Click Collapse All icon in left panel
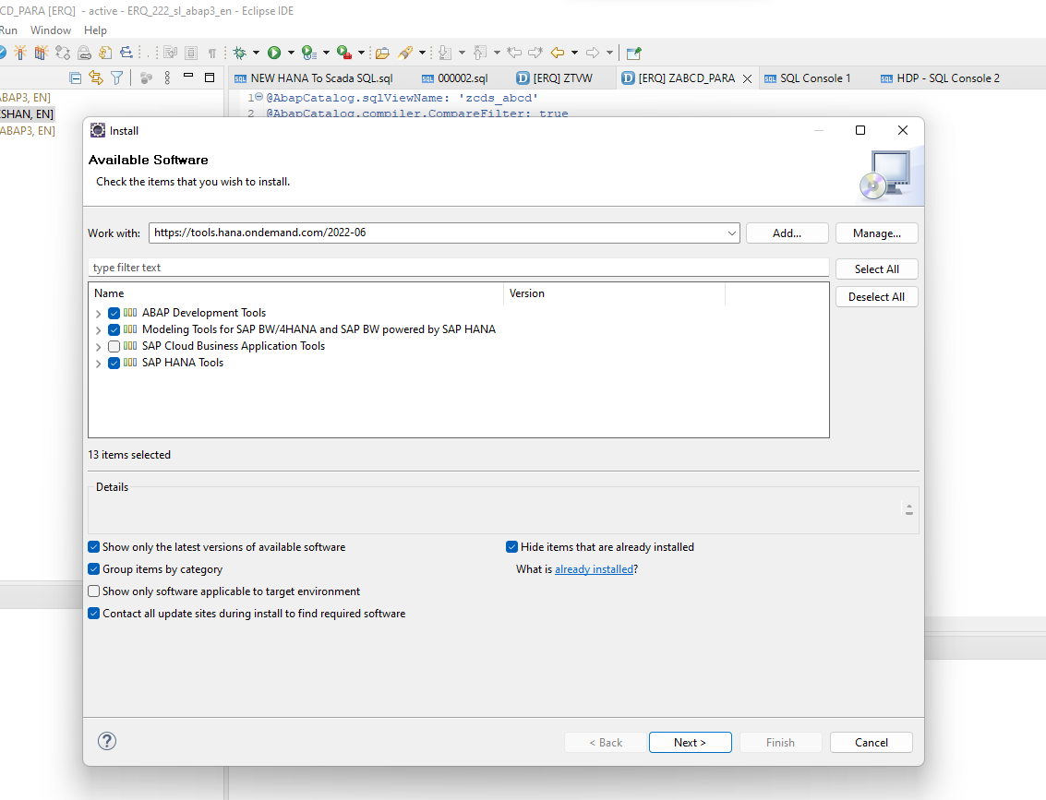Viewport: 1046px width, 800px height. (x=76, y=78)
